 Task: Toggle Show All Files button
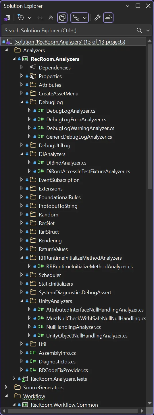[x=62, y=18]
